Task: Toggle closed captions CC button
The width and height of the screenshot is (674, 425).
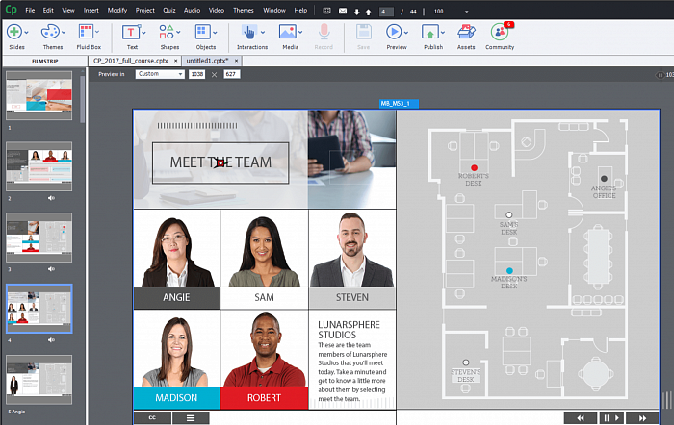Action: click(x=152, y=418)
